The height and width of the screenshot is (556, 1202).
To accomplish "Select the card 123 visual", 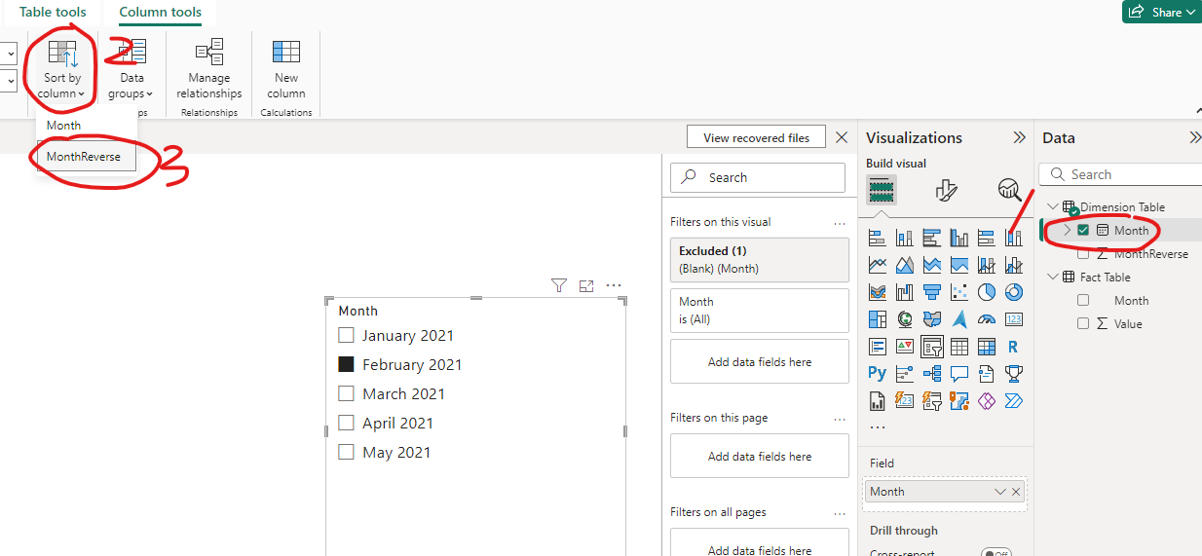I will pos(1013,319).
